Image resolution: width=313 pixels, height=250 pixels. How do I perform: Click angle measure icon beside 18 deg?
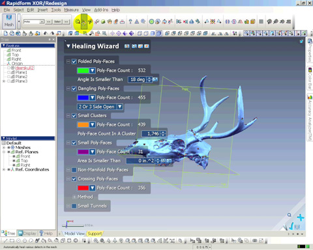[155, 79]
